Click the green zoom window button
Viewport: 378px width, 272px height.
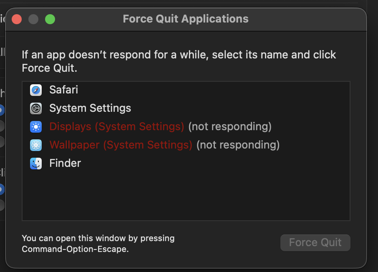click(50, 19)
